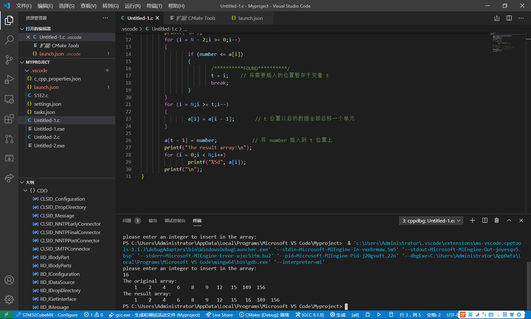
Task: Open the CMake view in activity bar
Action: tap(9, 158)
